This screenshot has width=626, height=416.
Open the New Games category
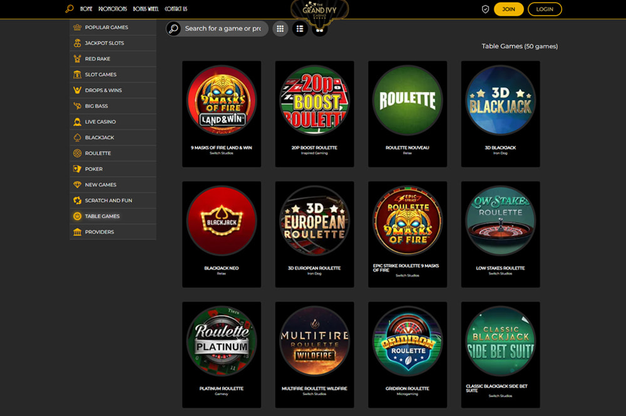[x=113, y=185]
